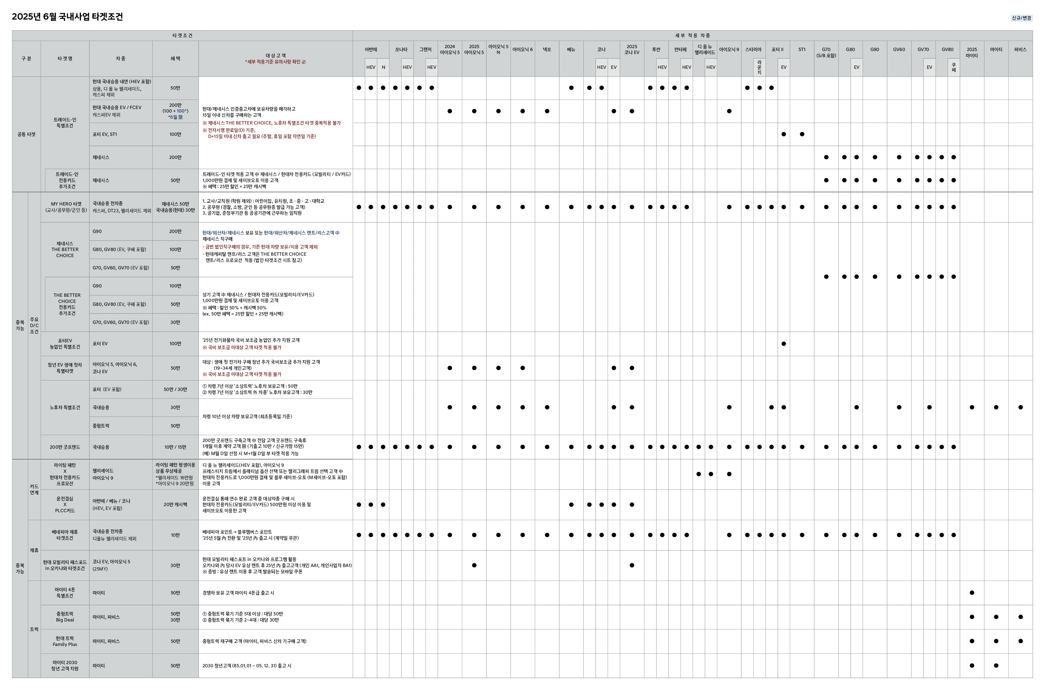Select the '코나 EV, 아이오닉 5 (25MY)' cell
The width and height of the screenshot is (1045, 690).
(x=121, y=566)
